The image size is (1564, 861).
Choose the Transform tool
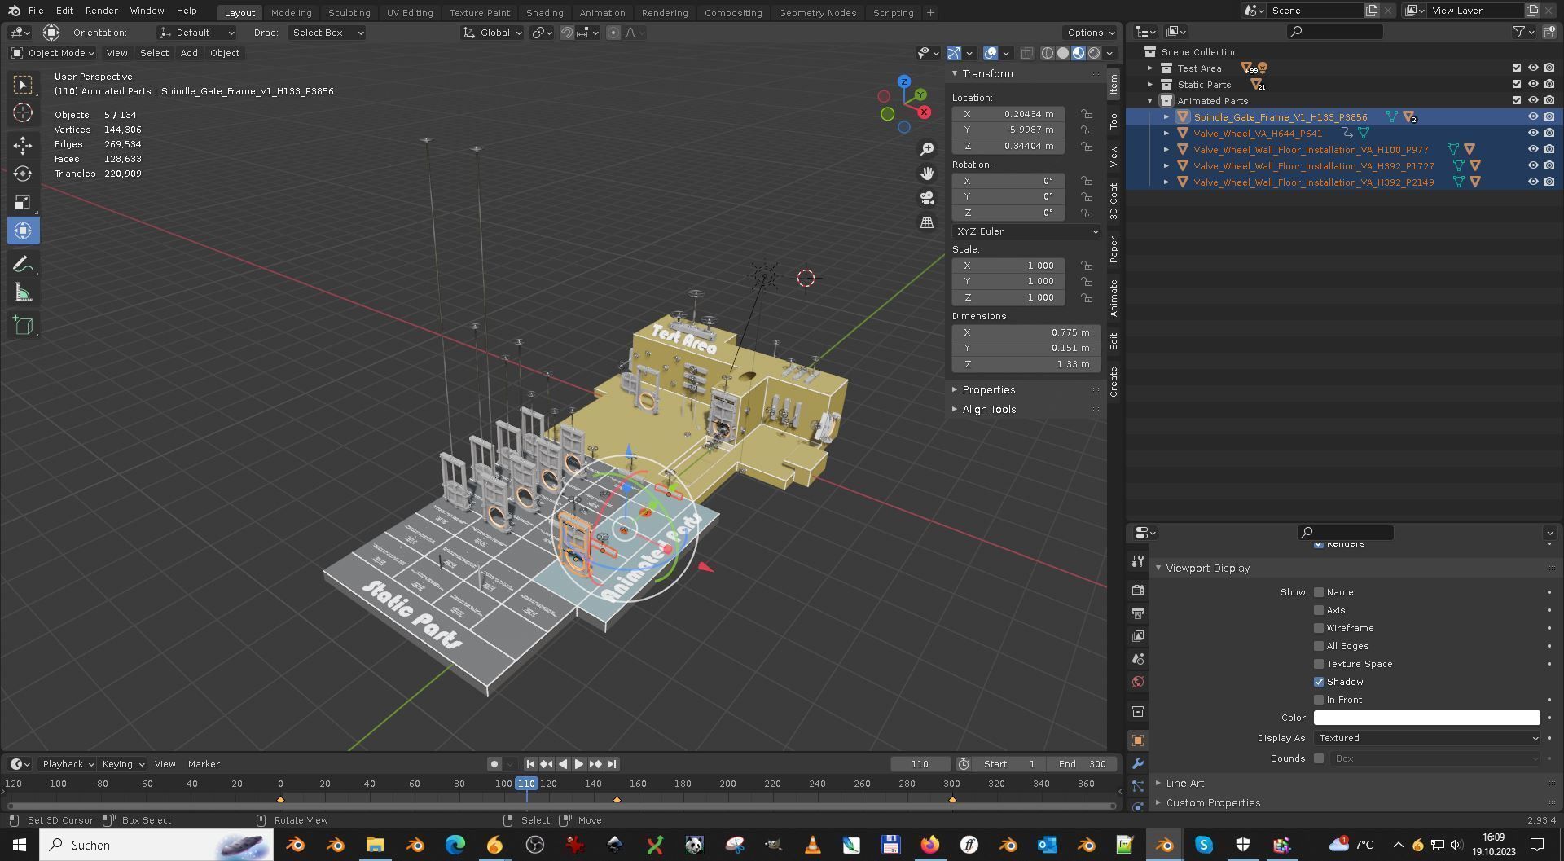click(x=23, y=231)
